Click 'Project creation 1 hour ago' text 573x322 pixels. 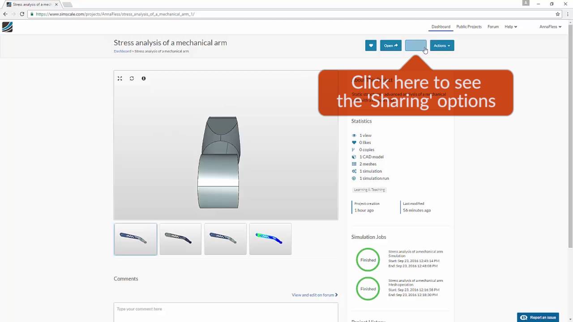point(367,207)
